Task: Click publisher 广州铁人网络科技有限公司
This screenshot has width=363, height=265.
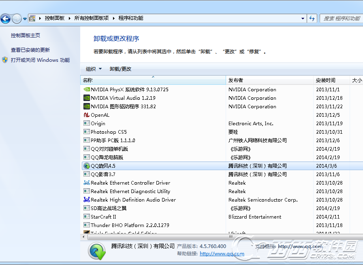Action: 257,140
